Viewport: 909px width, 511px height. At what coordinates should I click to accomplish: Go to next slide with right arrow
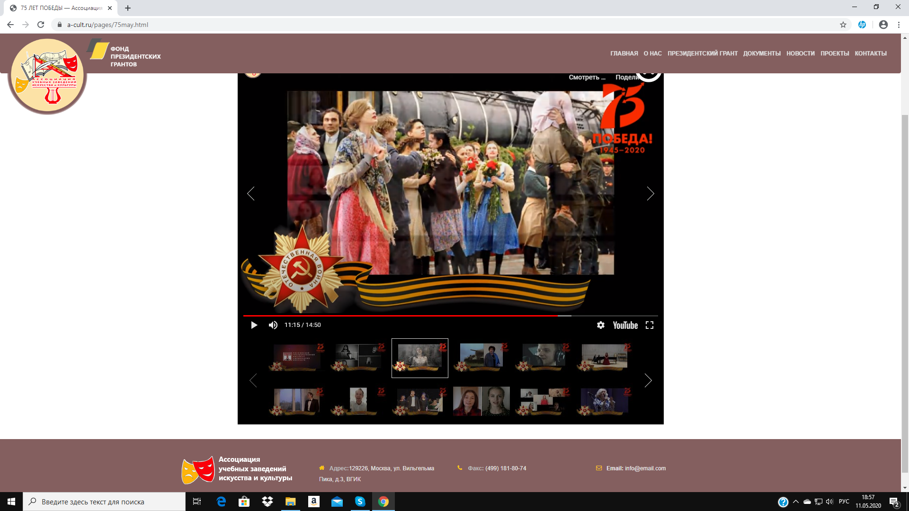[x=651, y=194]
